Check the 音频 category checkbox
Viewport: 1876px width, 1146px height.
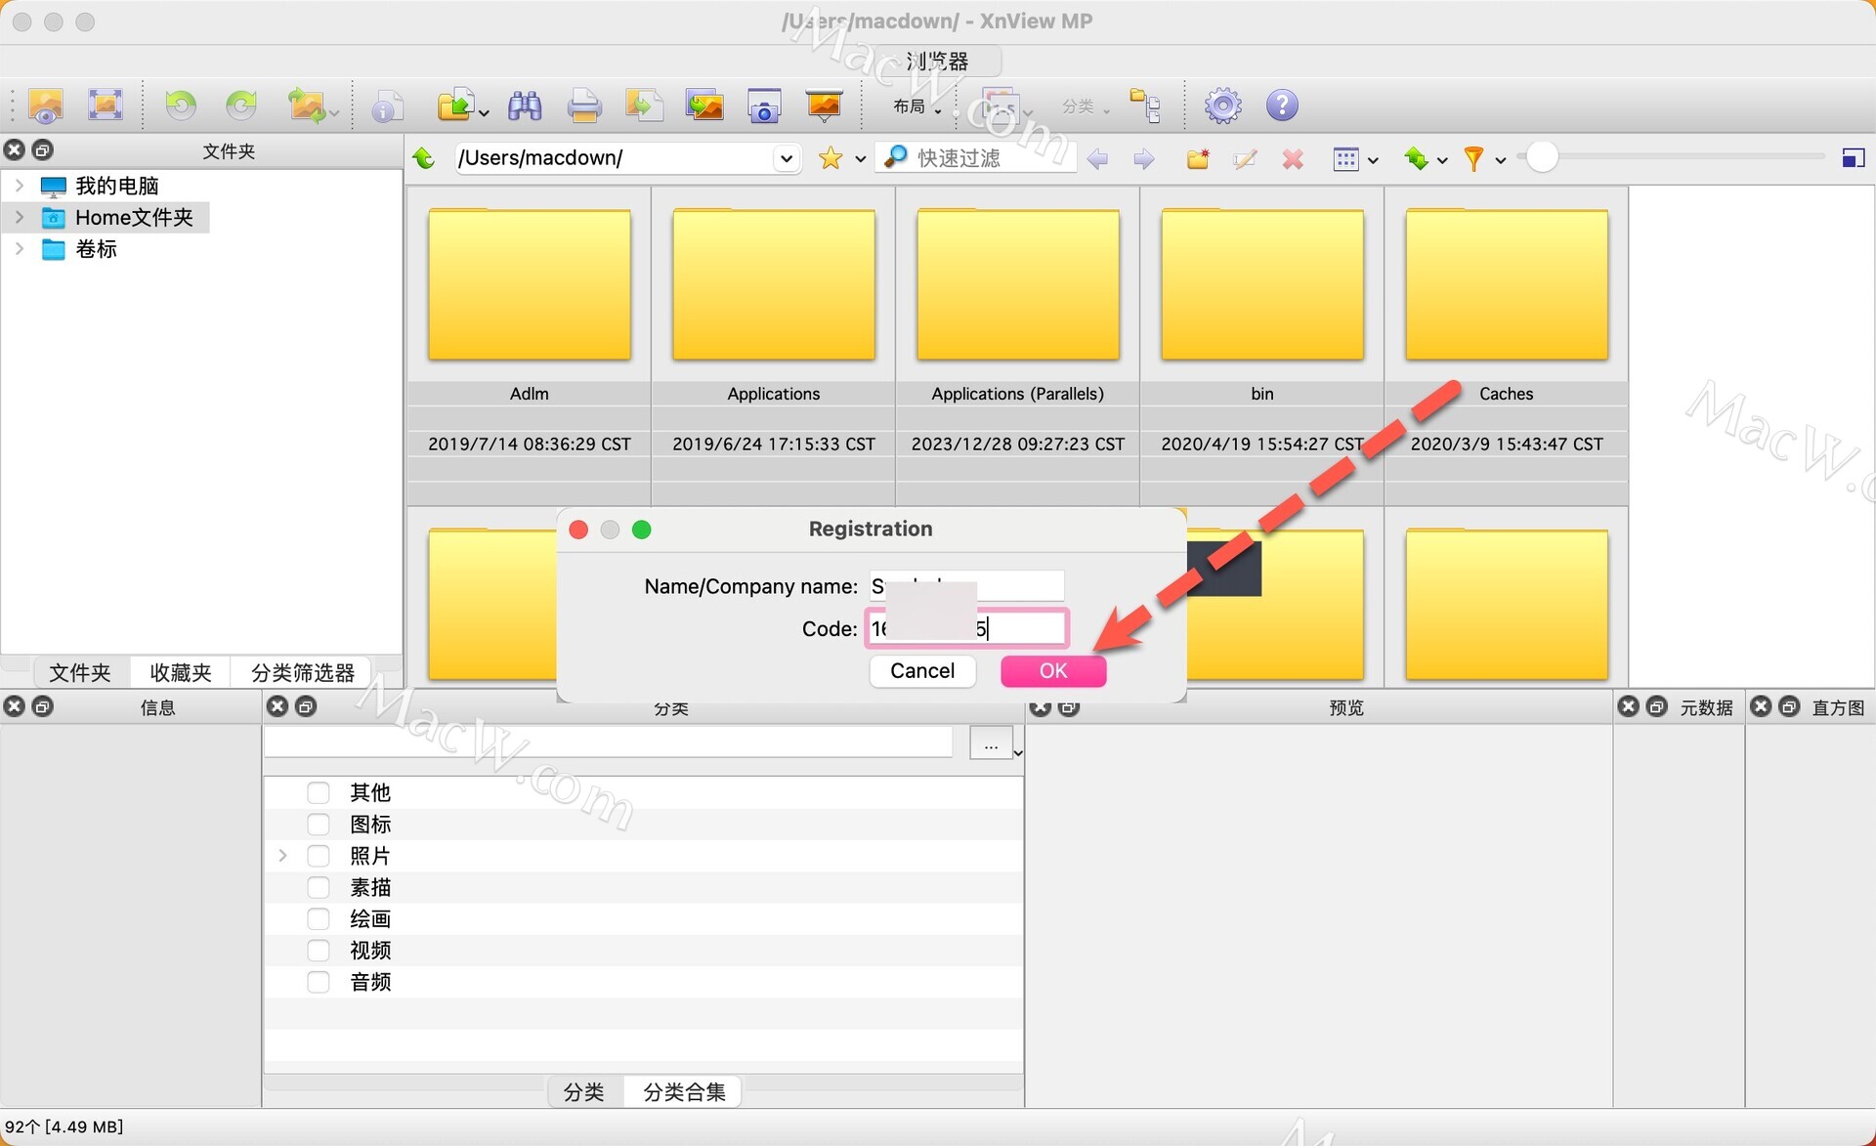[x=319, y=982]
